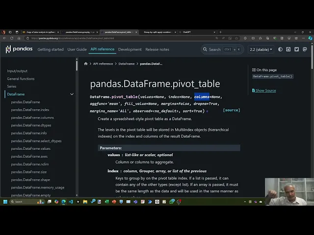Open pandas.DataFrame.columns sidebar entry
The width and height of the screenshot is (314, 235).
click(x=32, y=117)
